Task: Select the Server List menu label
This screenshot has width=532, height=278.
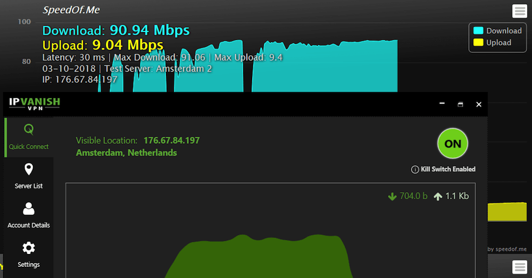Action: [x=29, y=186]
